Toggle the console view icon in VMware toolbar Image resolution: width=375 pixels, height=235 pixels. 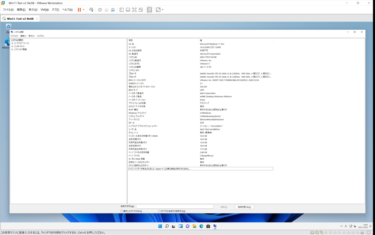point(150,10)
